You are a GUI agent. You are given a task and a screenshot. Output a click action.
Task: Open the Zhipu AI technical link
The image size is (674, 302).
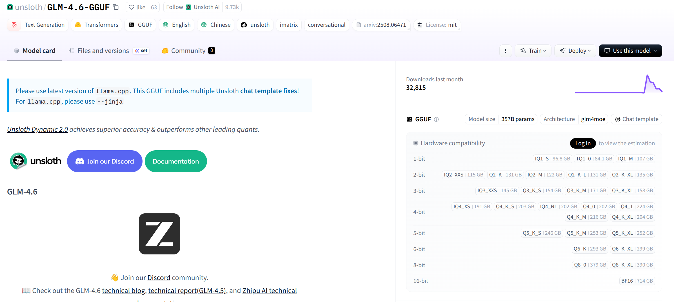pyautogui.click(x=270, y=291)
